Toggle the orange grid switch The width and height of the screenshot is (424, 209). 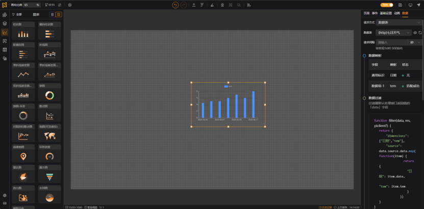pos(387,5)
